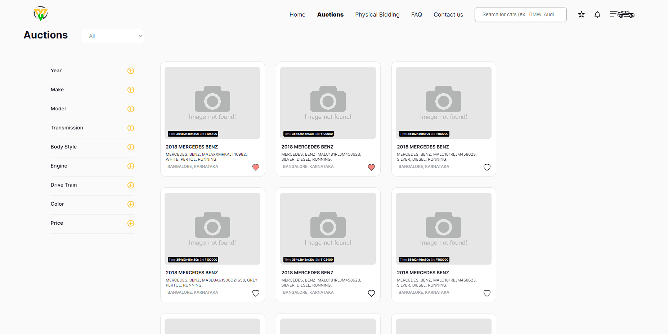Unfavorite the white MAJAXXMRKAJT10982 Mercedes heart
This screenshot has height=334, width=668.
pos(256,167)
